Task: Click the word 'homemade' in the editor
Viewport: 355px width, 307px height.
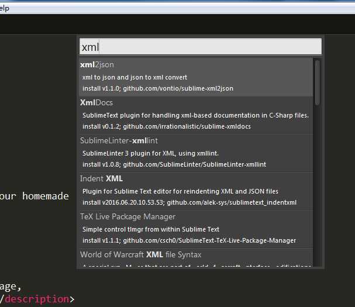Action: pos(46,196)
